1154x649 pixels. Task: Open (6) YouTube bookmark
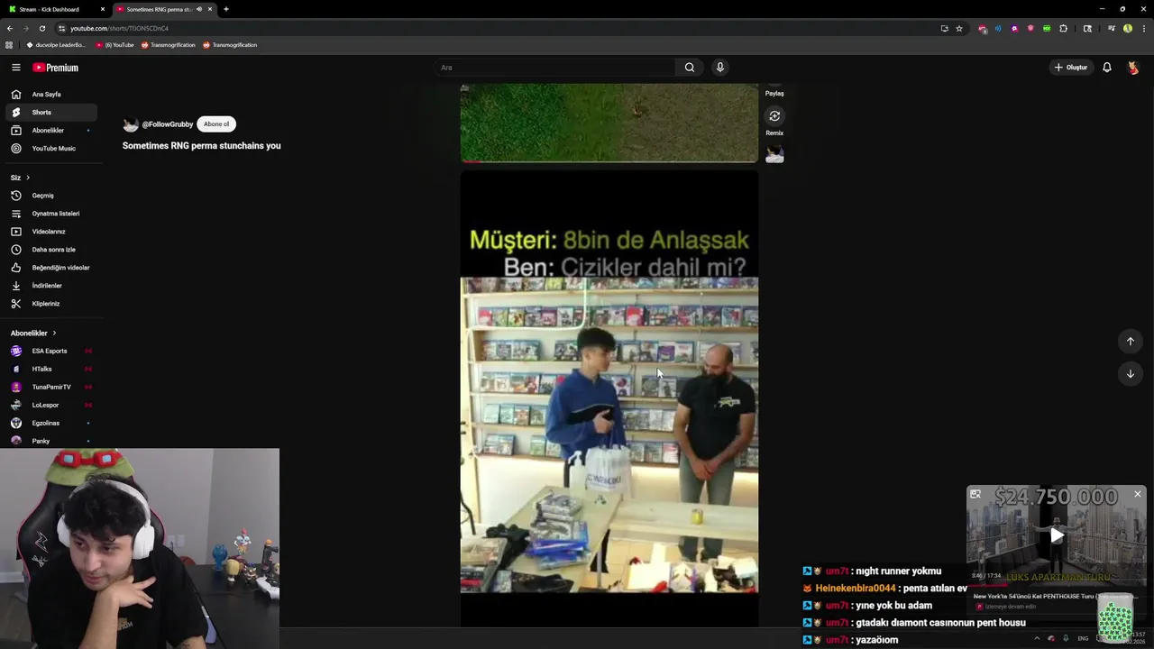click(114, 45)
